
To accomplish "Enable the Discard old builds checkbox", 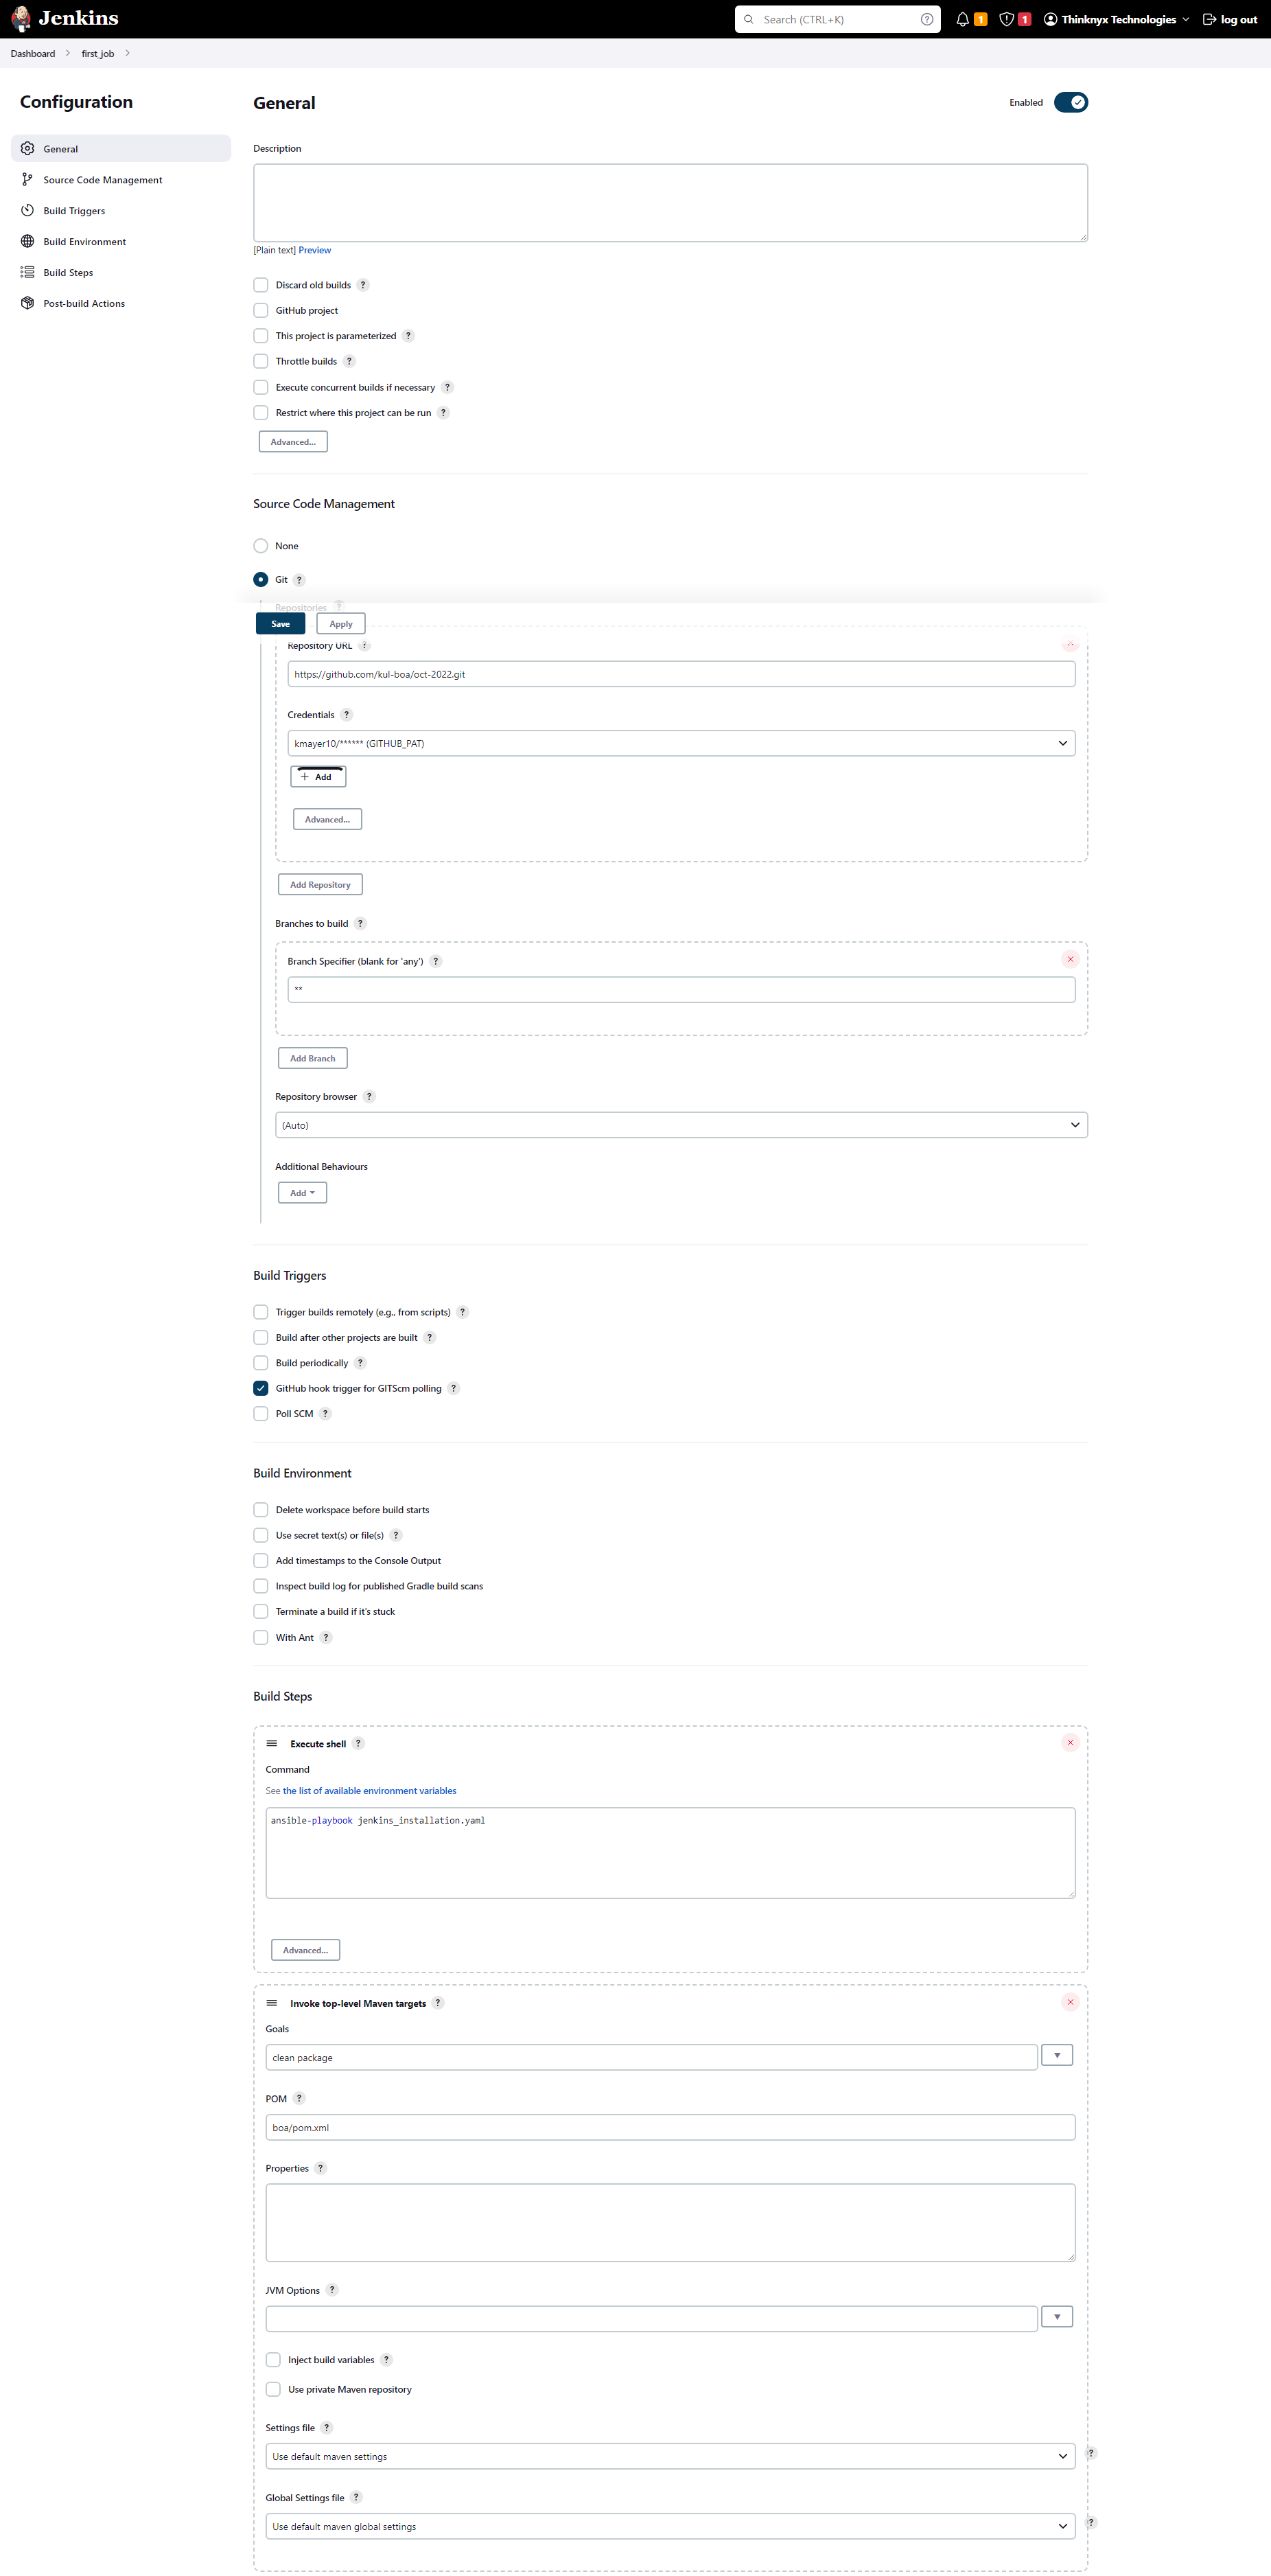I will click(x=261, y=285).
